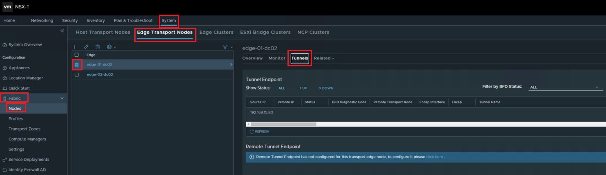Switch to the Edge Clusters tab
The width and height of the screenshot is (606, 175).
216,32
